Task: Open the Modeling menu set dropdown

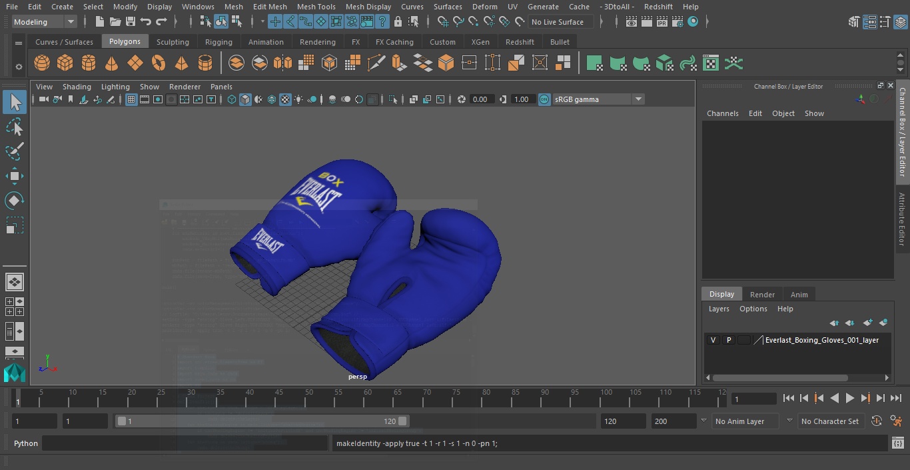Action: tap(45, 22)
